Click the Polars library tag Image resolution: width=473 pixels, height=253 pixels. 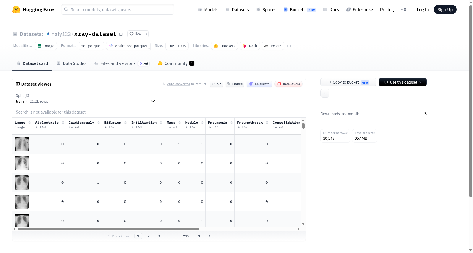[x=273, y=46]
